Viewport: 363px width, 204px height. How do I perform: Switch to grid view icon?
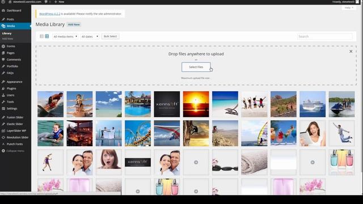[47, 36]
